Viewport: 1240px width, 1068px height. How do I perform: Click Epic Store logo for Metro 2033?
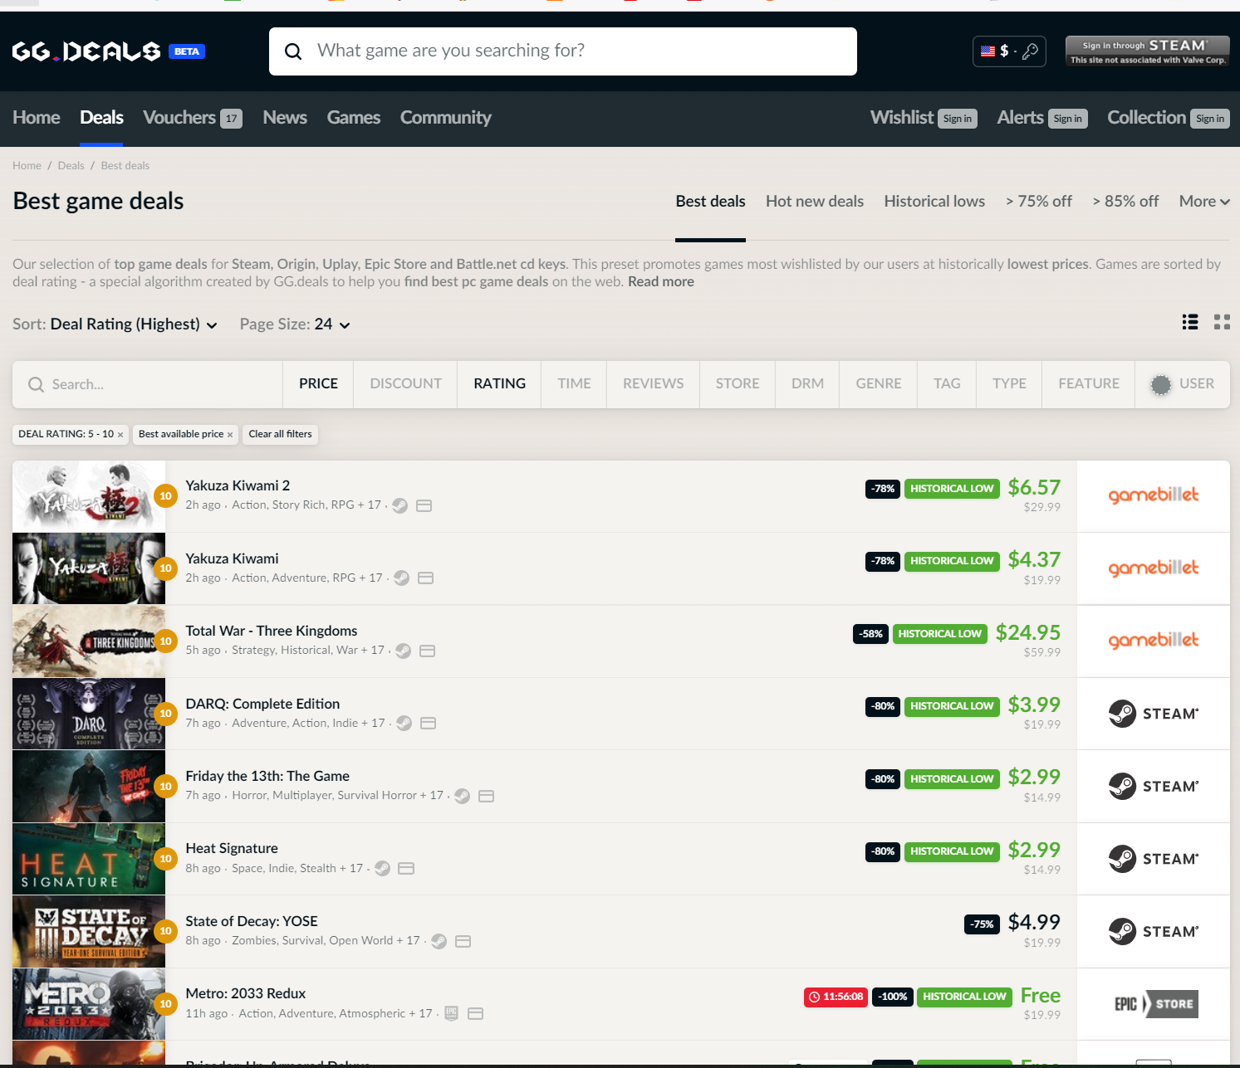[1156, 1004]
